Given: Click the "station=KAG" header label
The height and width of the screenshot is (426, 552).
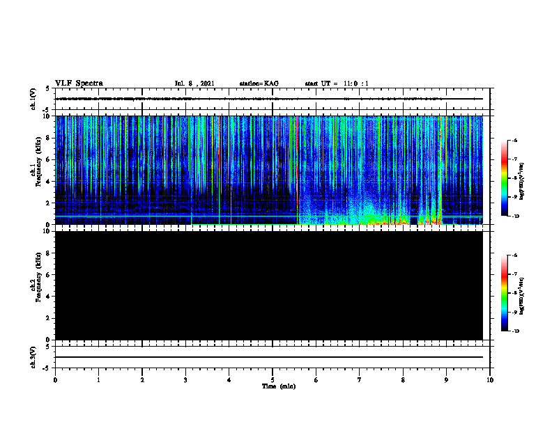Looking at the screenshot, I should pos(259,84).
